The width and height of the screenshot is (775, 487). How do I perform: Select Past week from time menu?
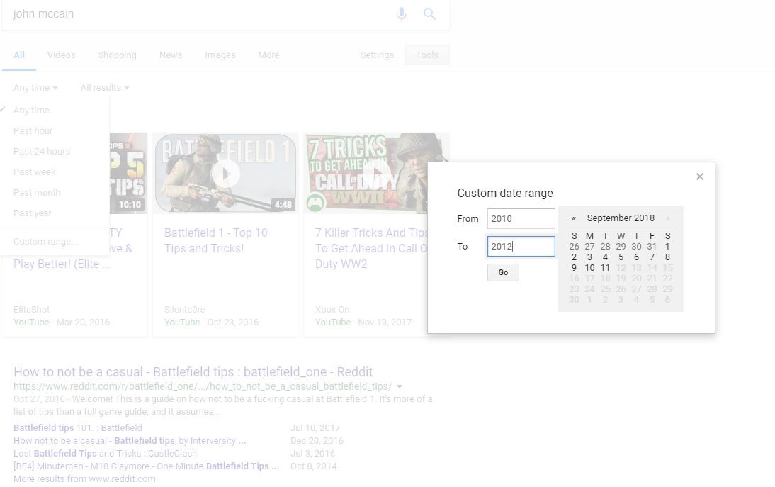click(x=35, y=172)
